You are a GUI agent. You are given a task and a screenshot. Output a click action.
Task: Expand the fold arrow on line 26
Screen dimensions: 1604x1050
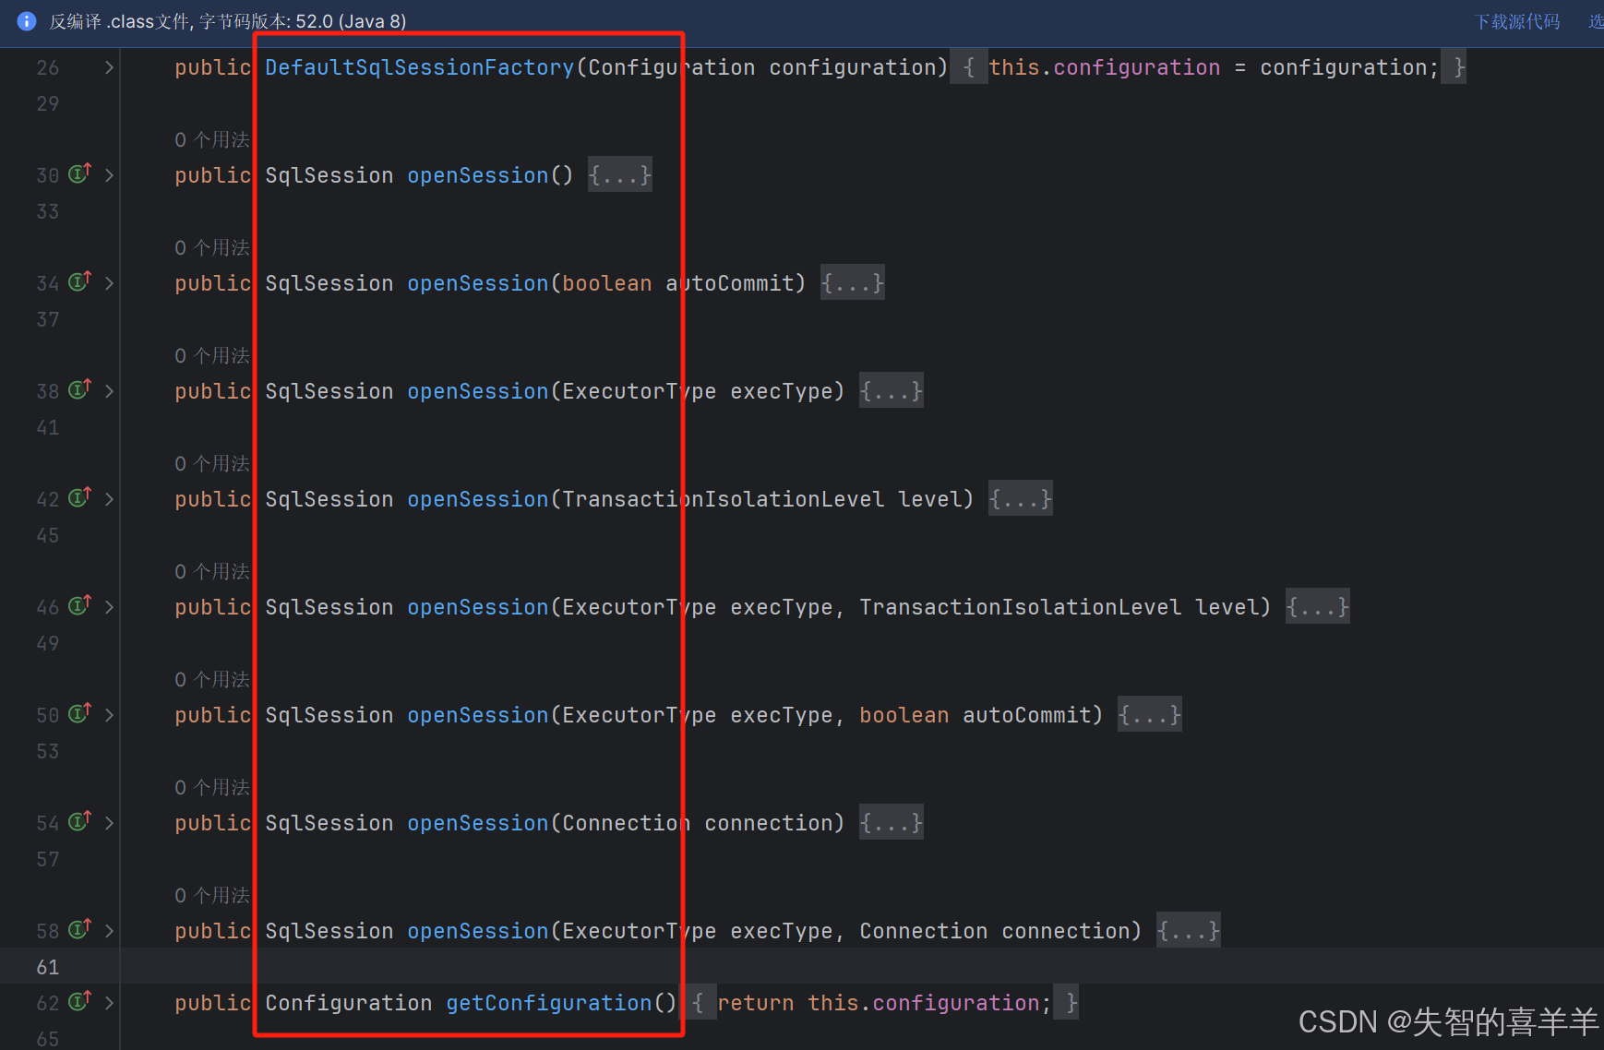click(109, 66)
